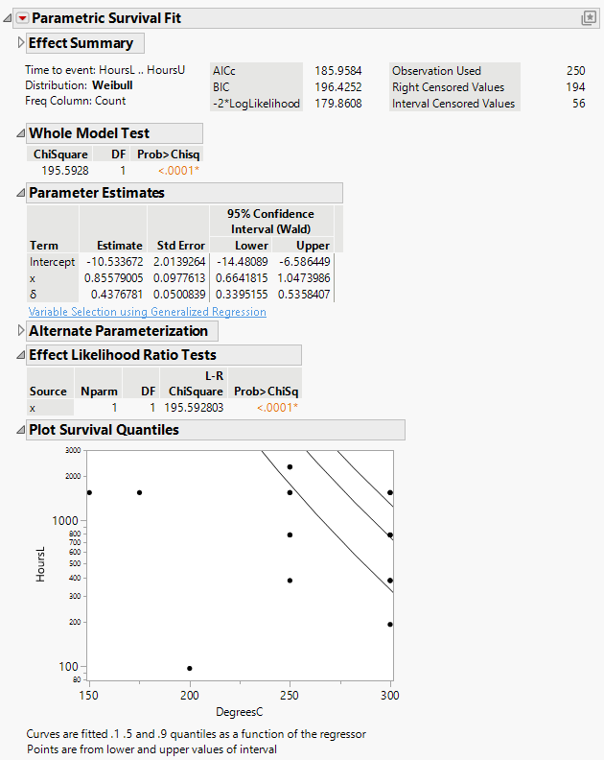604x760 pixels.
Task: Collapse the Whole Model Test section
Action: [x=21, y=133]
